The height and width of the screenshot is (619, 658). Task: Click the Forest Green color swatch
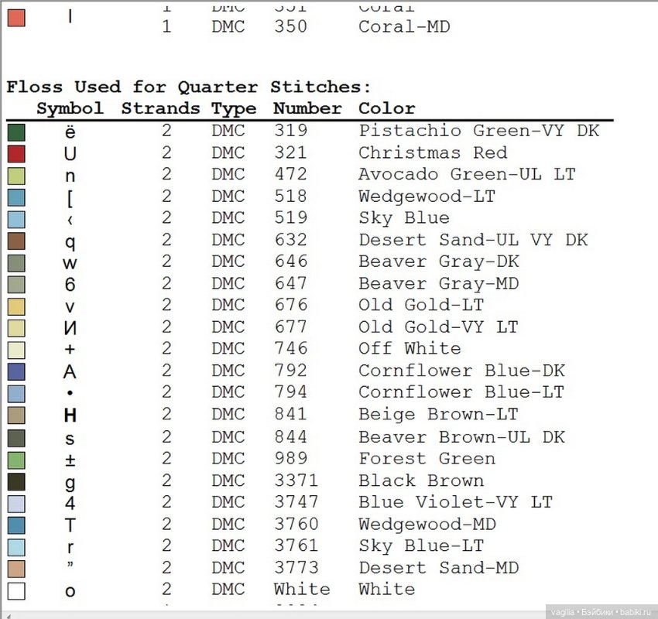[16, 460]
